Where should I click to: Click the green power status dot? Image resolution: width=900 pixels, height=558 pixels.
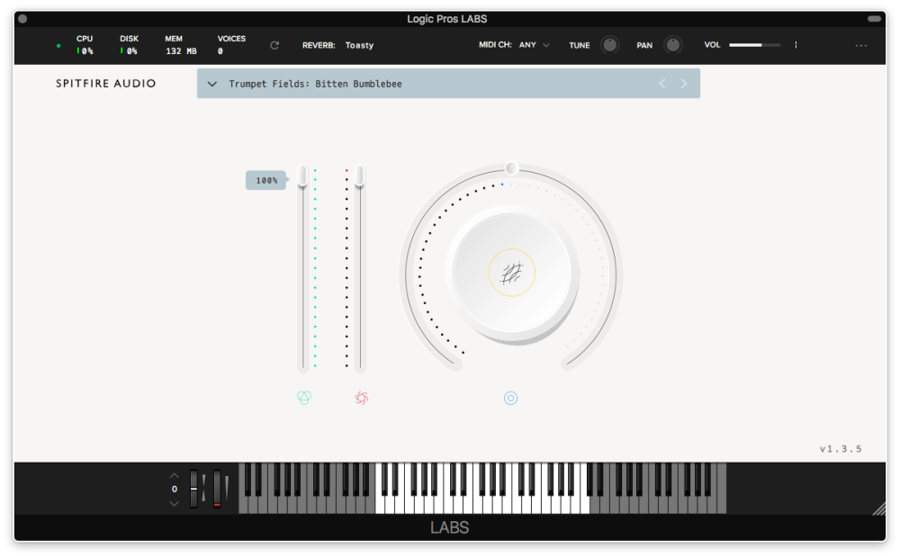59,44
